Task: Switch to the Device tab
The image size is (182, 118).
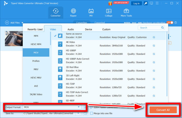Action: [88, 29]
